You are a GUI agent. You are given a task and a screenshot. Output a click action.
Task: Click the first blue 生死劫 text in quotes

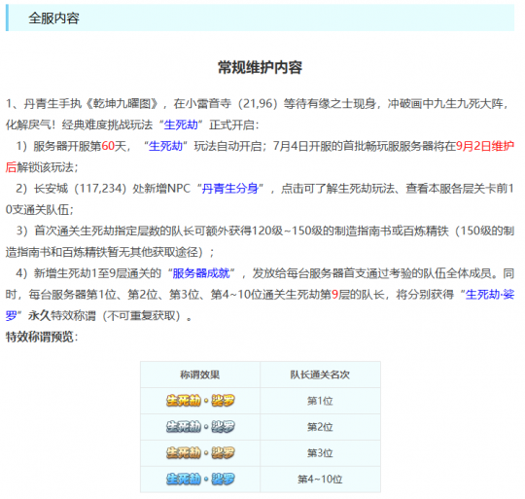click(x=181, y=125)
